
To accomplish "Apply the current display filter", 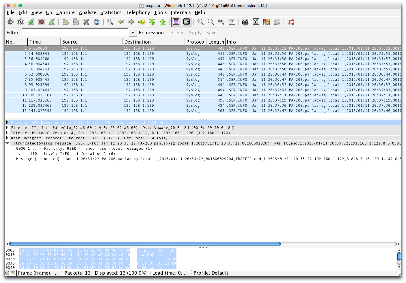I will [195, 32].
